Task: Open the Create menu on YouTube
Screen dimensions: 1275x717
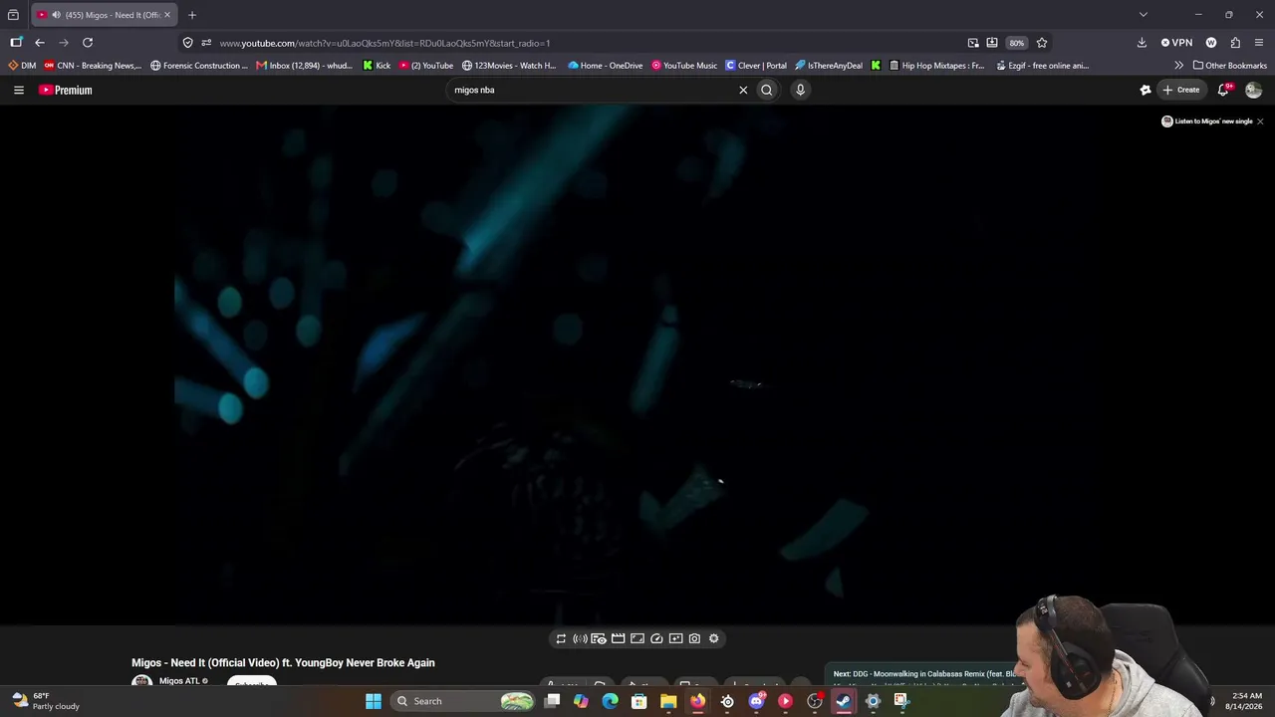Action: click(1181, 90)
